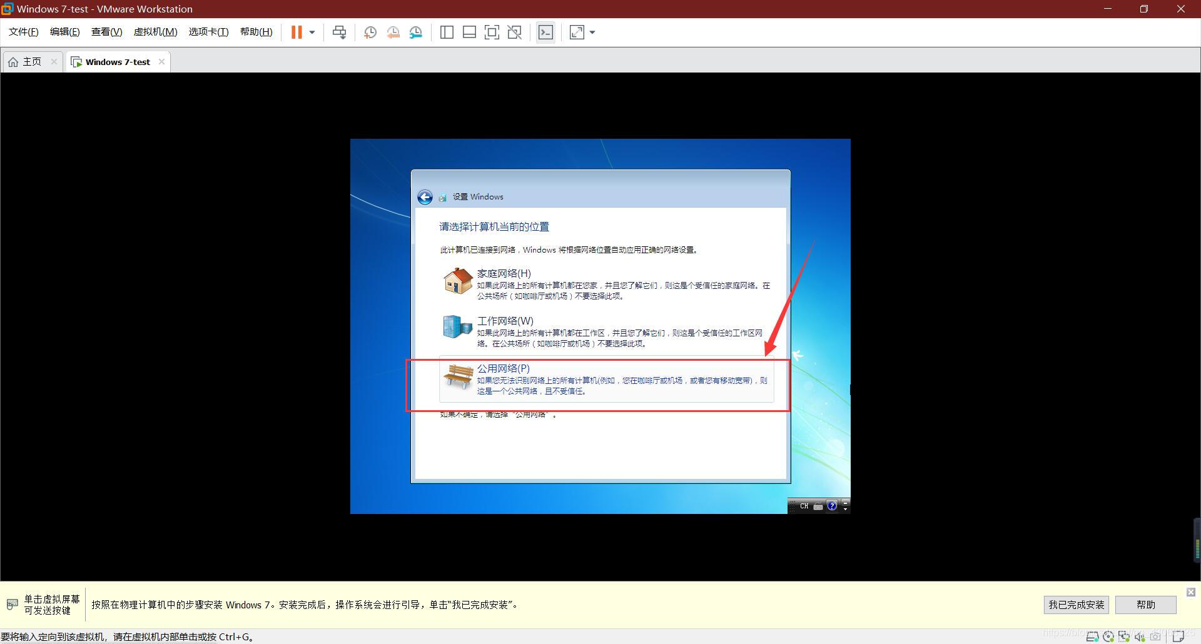Click the public network bench icon
The height and width of the screenshot is (644, 1201).
[458, 376]
